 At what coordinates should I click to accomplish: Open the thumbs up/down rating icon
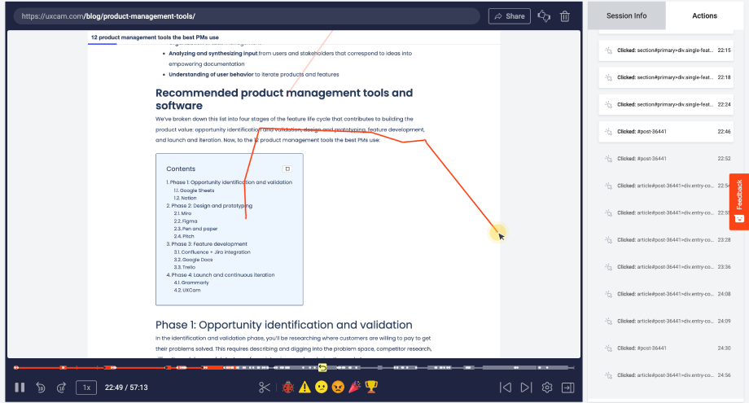coord(544,16)
